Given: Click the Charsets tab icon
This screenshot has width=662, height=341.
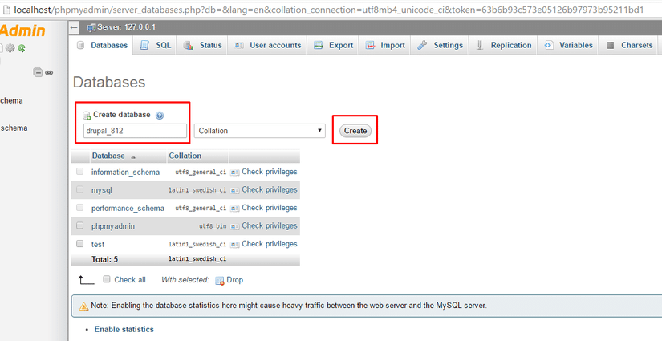Looking at the screenshot, I should click(x=610, y=45).
